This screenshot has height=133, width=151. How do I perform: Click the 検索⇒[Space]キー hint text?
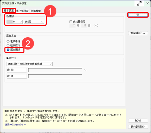coord(15,125)
